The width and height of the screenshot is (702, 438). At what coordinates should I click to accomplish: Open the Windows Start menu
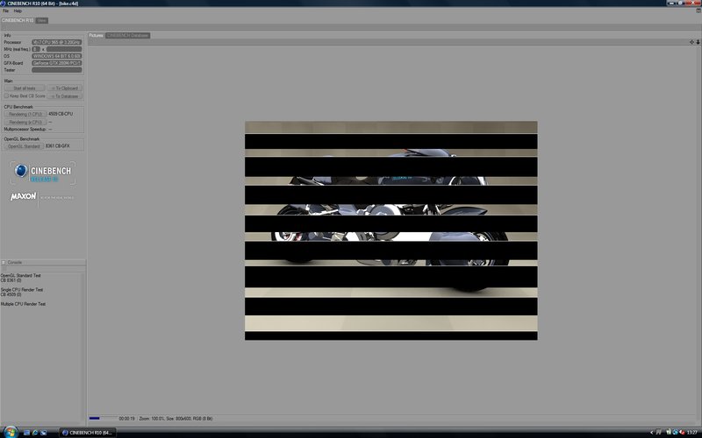pyautogui.click(x=10, y=432)
